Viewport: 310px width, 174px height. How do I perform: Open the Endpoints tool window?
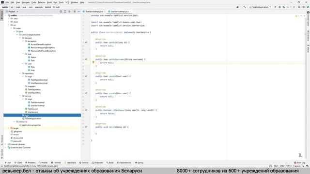pos(97,163)
